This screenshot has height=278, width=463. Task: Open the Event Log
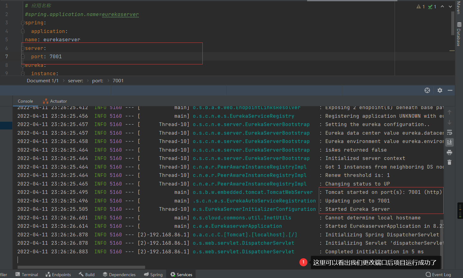[x=438, y=274]
